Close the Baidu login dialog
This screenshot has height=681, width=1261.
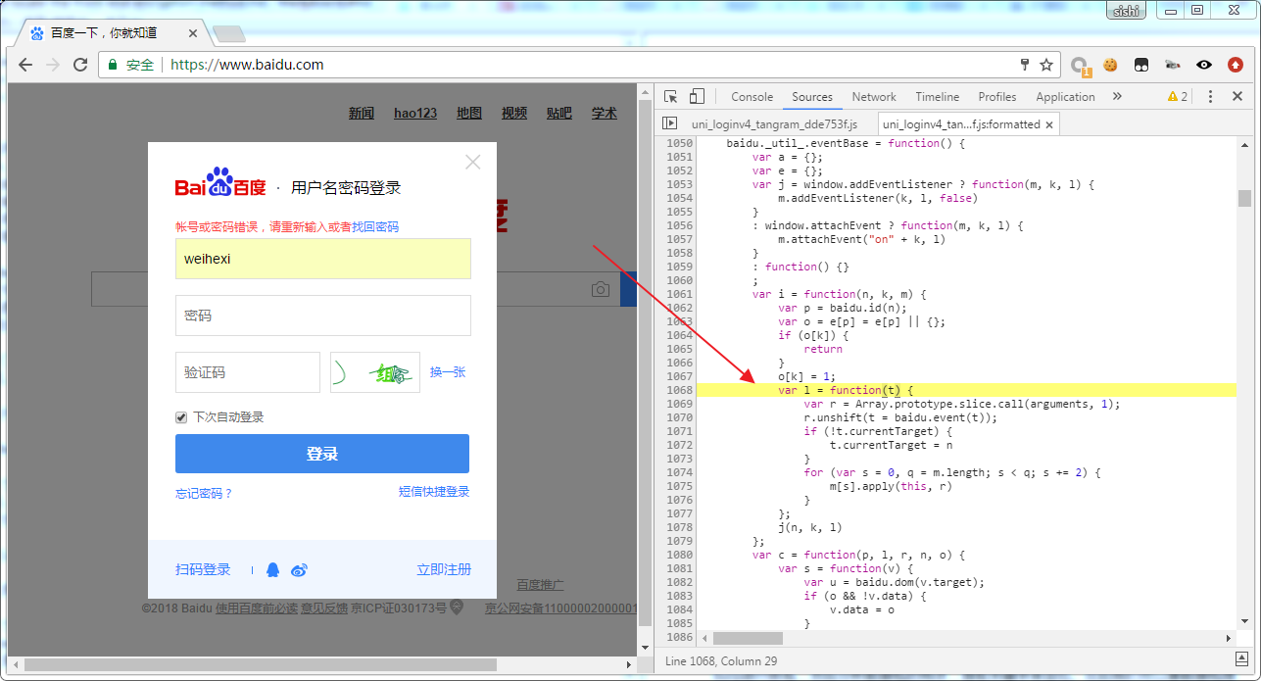point(472,162)
